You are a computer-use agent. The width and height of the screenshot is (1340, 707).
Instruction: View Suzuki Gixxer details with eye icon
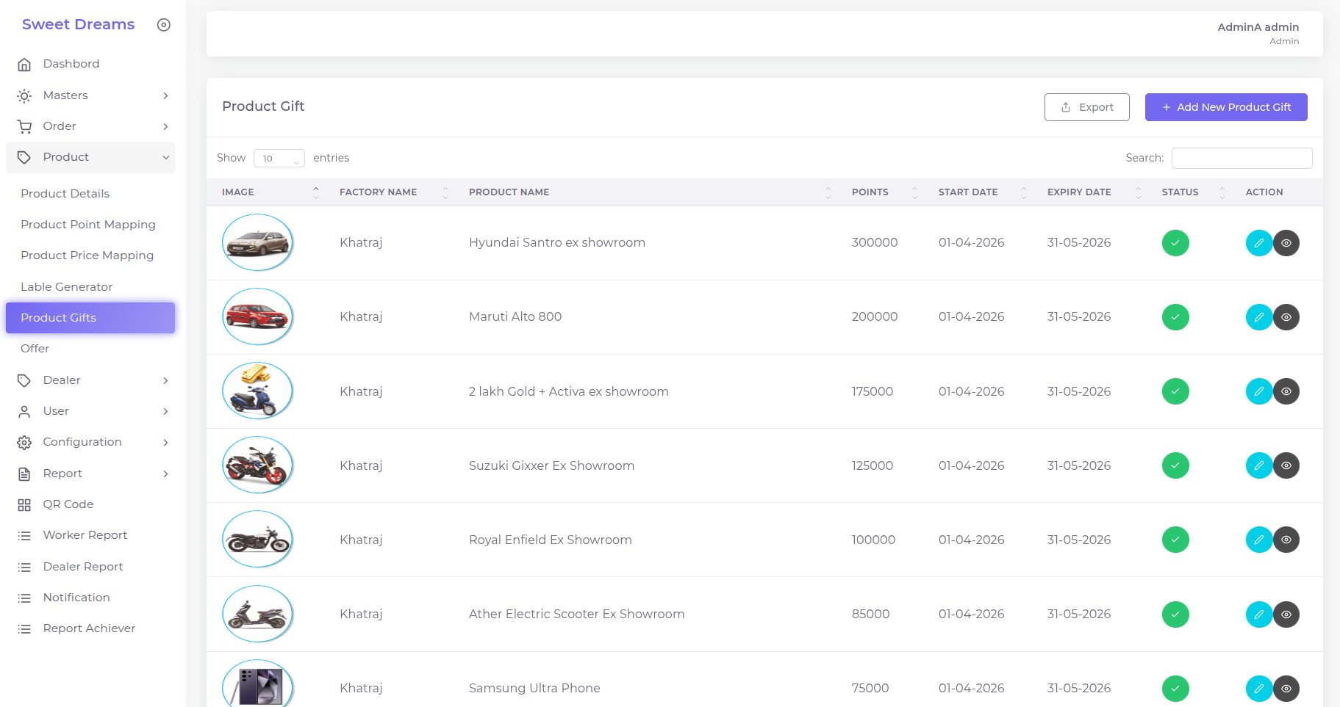tap(1286, 465)
